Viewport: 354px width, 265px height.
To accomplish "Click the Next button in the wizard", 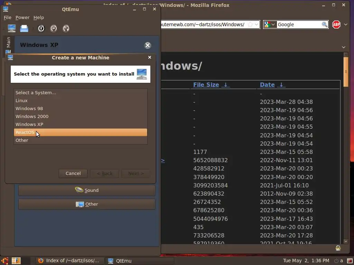I will pos(136,173).
